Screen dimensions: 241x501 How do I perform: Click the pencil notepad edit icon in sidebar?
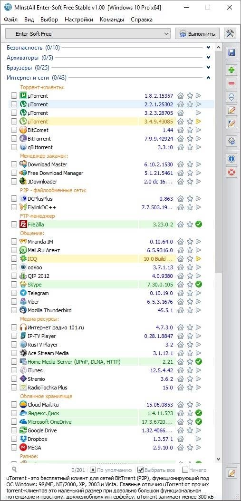[x=231, y=110]
